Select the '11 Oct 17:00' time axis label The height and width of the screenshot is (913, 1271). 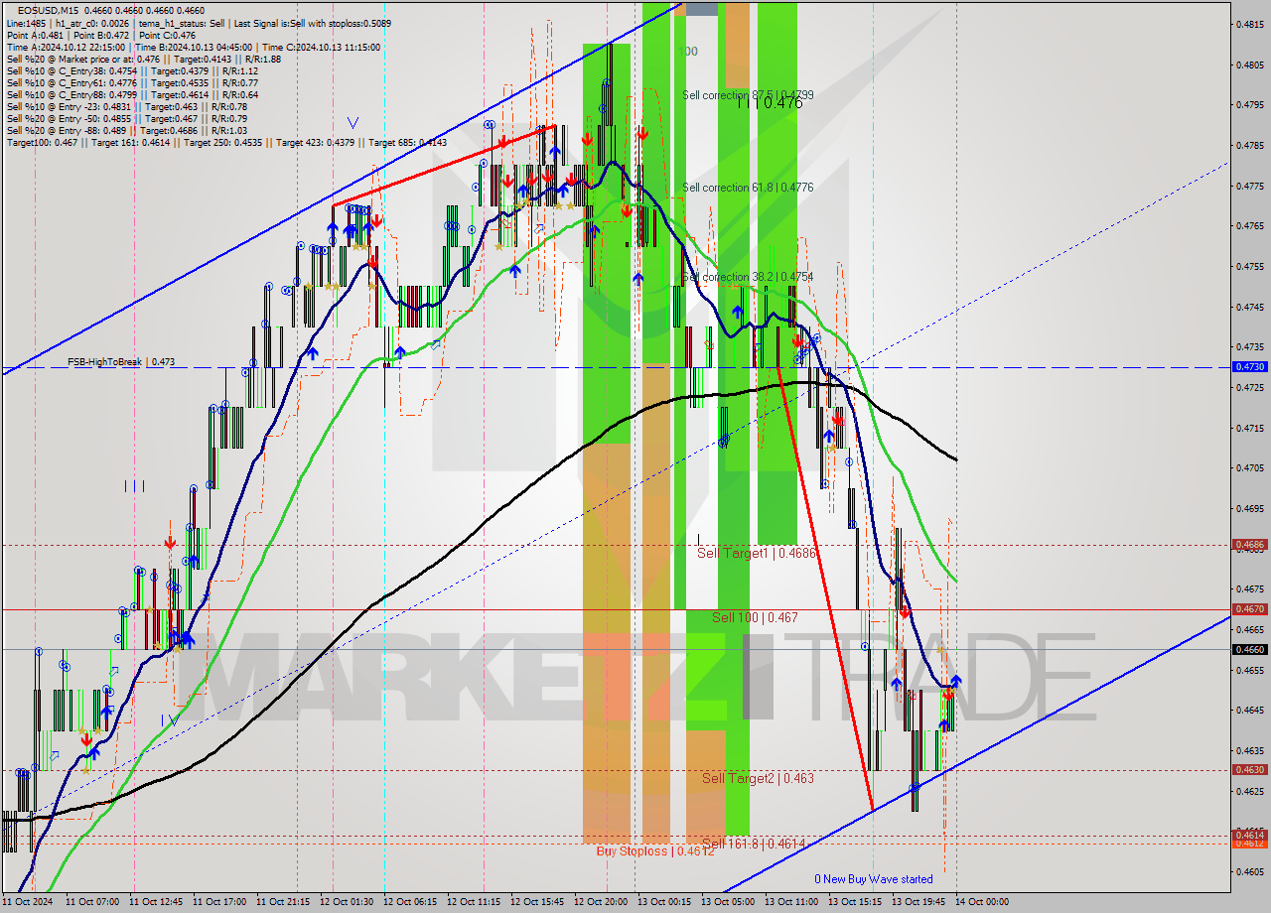[x=219, y=903]
